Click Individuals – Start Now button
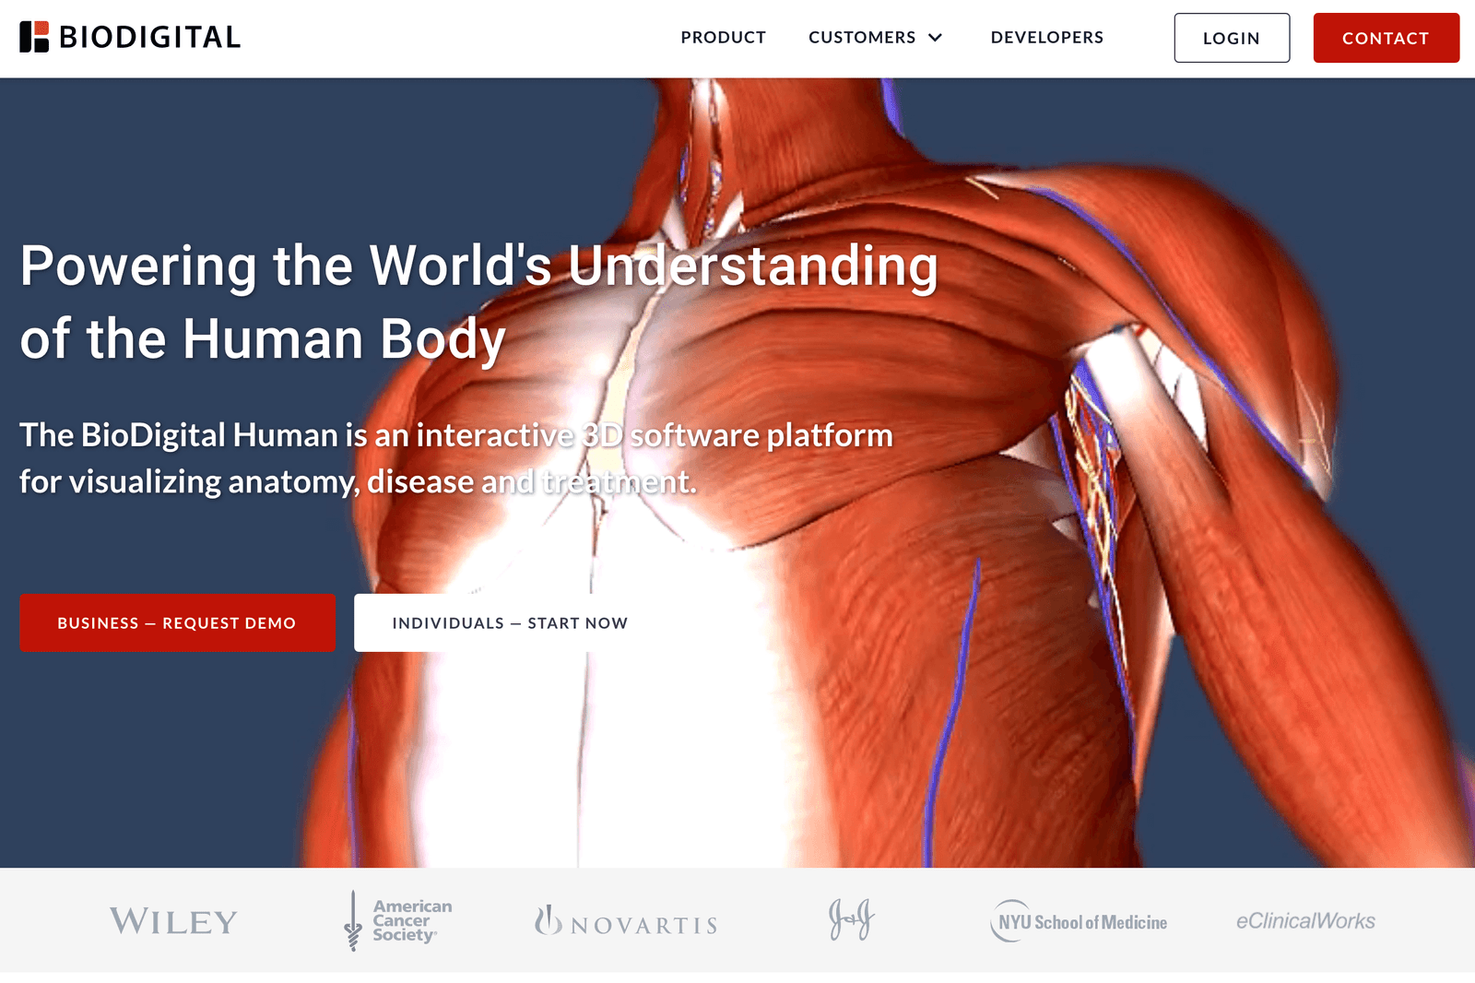This screenshot has width=1475, height=983. point(510,622)
